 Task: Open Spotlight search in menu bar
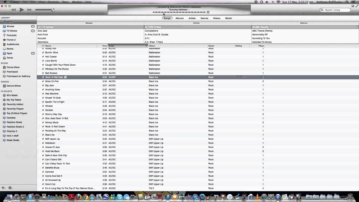click(347, 2)
